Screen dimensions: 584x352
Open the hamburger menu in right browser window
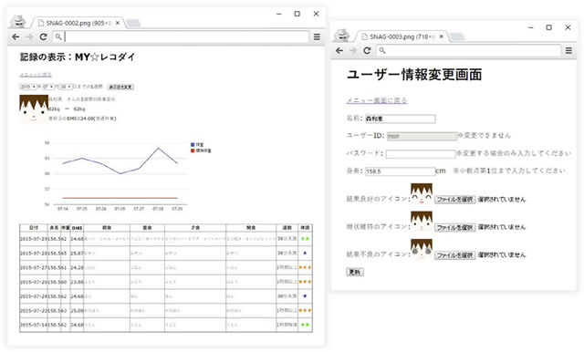[x=568, y=50]
